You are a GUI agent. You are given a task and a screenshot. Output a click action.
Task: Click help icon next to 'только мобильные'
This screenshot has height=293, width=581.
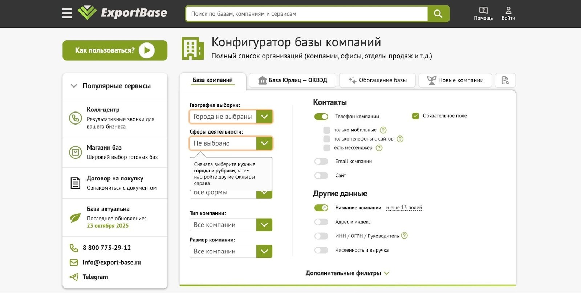pos(383,130)
